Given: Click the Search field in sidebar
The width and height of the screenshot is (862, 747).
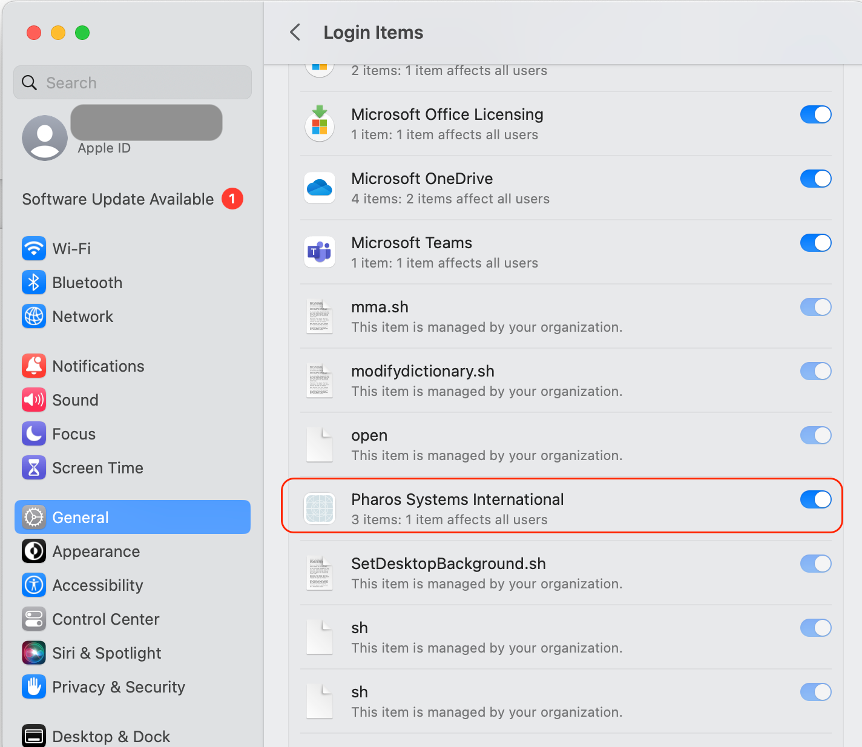Looking at the screenshot, I should click(133, 82).
